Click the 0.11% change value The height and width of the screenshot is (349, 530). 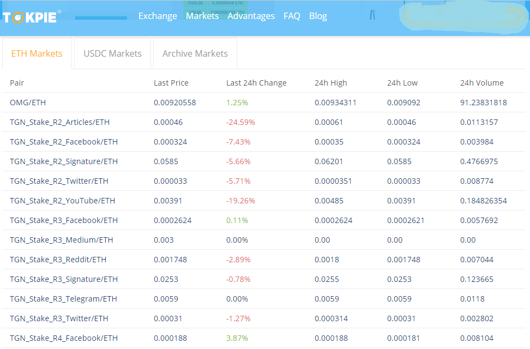(237, 220)
